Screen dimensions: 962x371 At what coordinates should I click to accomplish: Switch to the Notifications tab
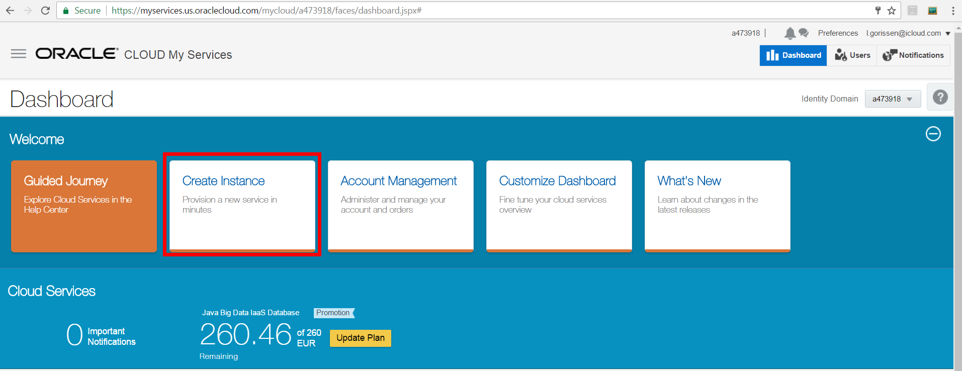pos(913,55)
